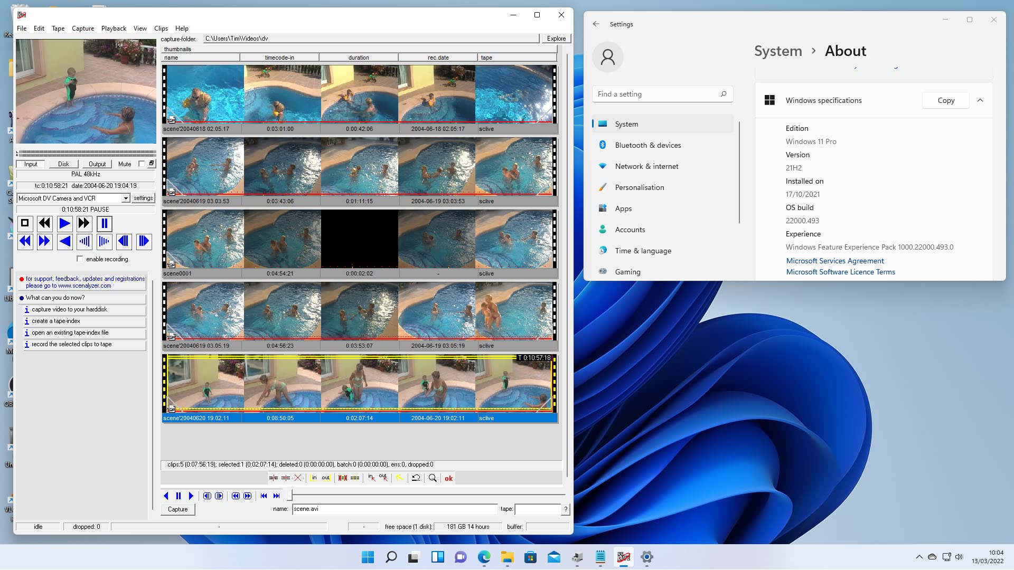Toggle the Input panel button

(x=30, y=164)
